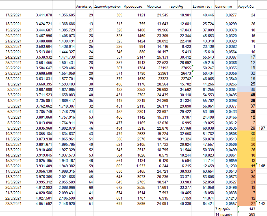Select the rapid-Ag cell 27055
This screenshot has height=216, width=267.
point(179,68)
